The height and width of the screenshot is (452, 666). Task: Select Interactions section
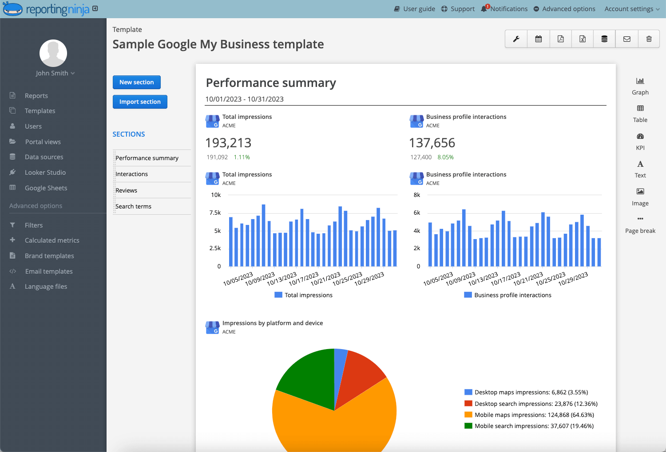click(152, 174)
